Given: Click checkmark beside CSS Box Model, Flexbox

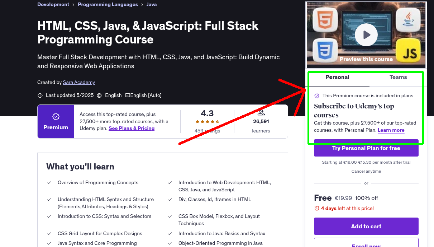Looking at the screenshot, I should 170,216.
